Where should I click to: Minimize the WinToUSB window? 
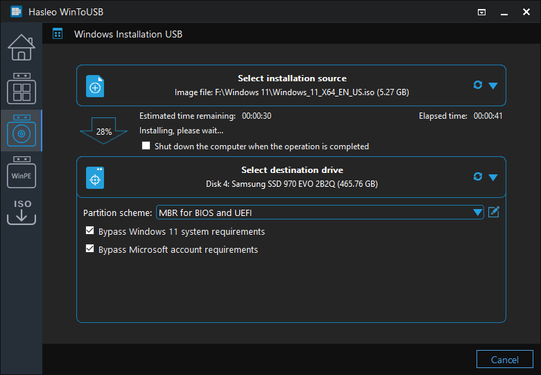(504, 13)
